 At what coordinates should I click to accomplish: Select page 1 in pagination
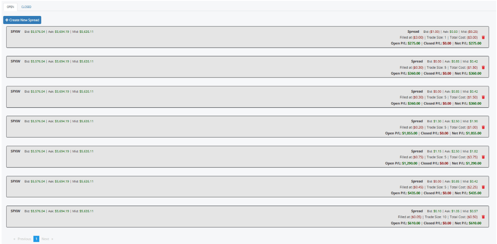[36, 239]
